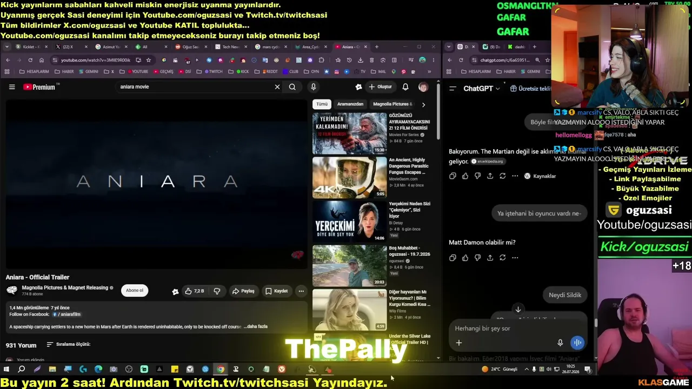
Task: Bookmark the YouTube page with the star
Action: pos(149,60)
